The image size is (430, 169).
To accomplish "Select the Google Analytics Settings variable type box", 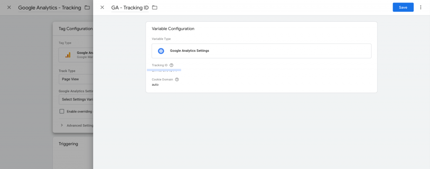I will pyautogui.click(x=261, y=51).
